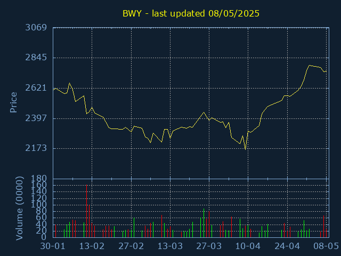Click the tallest green volume bar before 27-03
341x256 pixels.
[x=204, y=223]
